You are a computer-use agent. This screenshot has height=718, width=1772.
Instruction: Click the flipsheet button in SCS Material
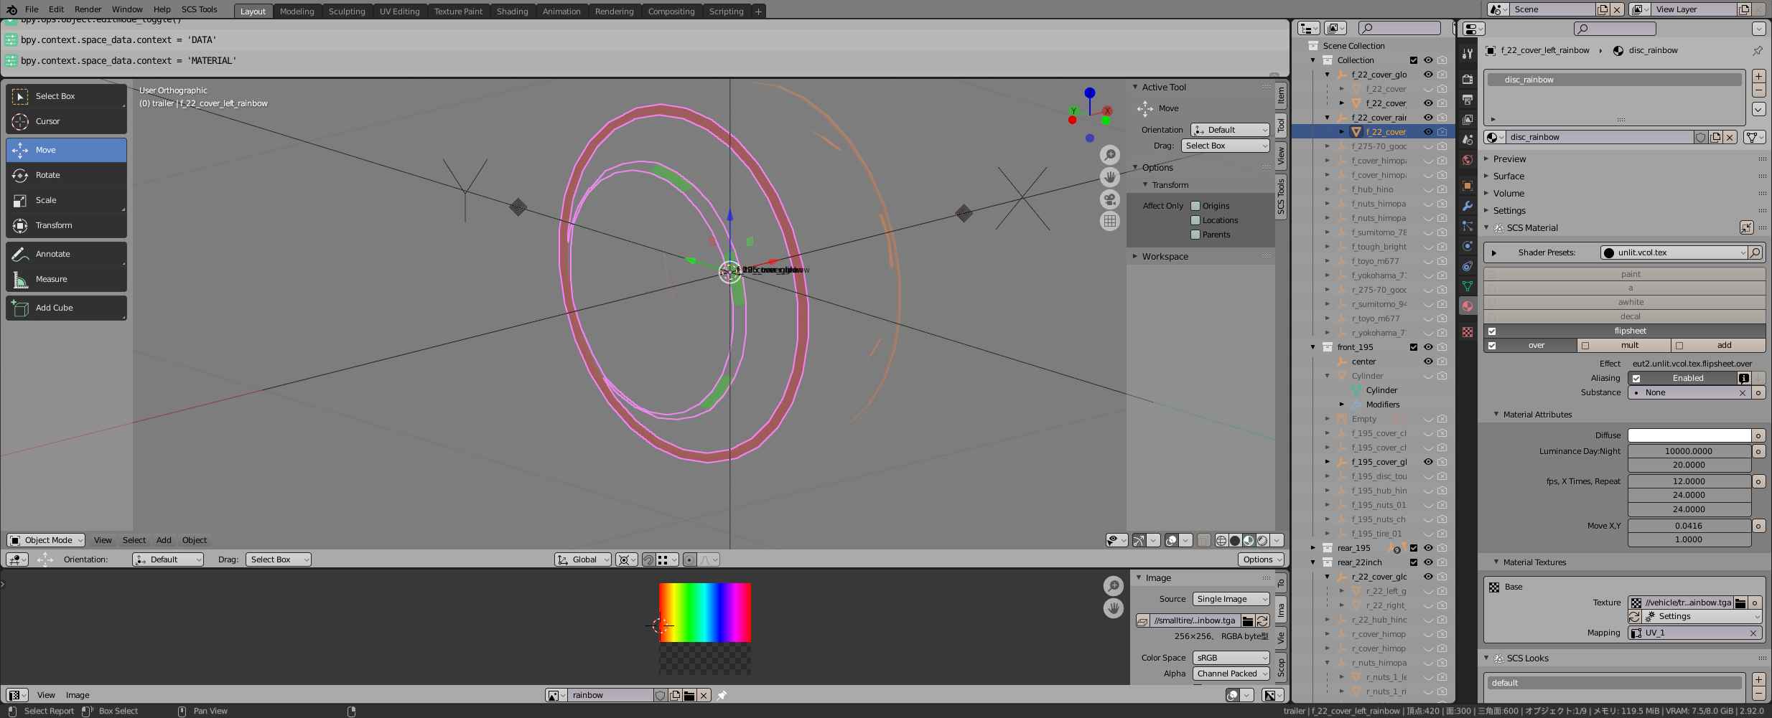tap(1630, 330)
